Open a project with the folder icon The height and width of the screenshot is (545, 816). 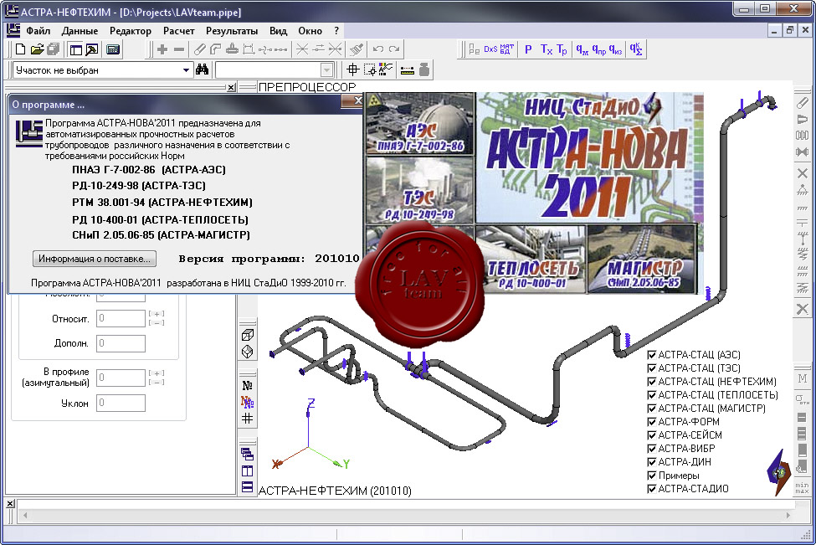pos(37,49)
